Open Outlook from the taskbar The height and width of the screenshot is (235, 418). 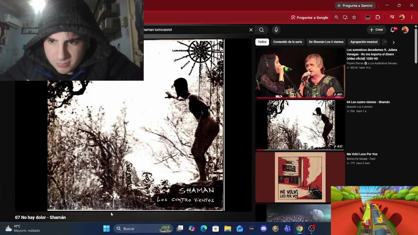(240, 228)
